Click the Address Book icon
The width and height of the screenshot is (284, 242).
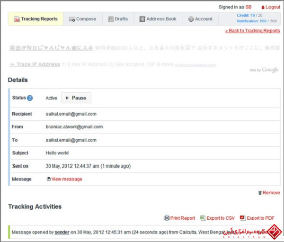[x=142, y=19]
